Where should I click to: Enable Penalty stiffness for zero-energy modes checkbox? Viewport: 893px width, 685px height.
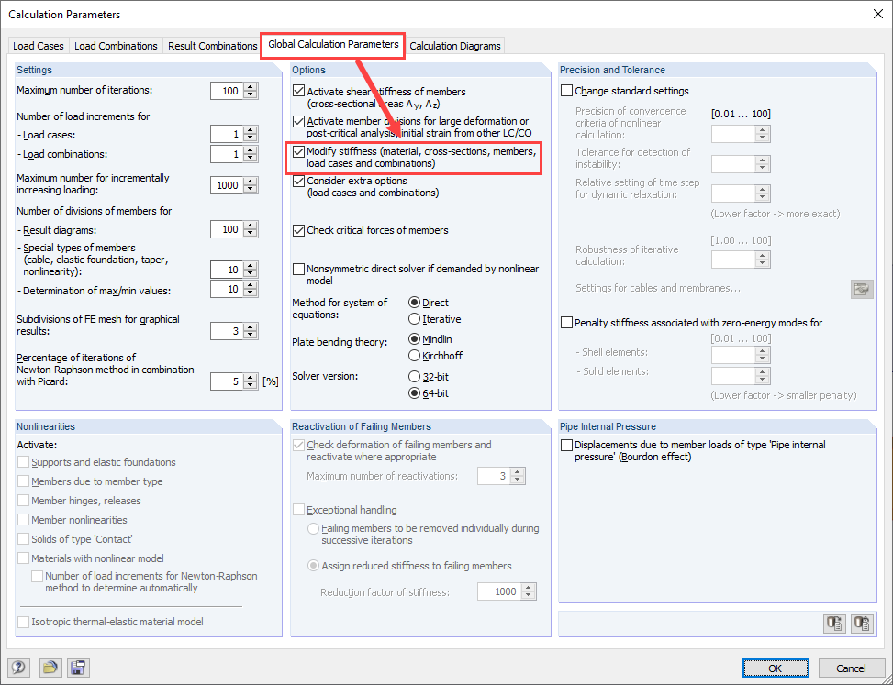566,323
